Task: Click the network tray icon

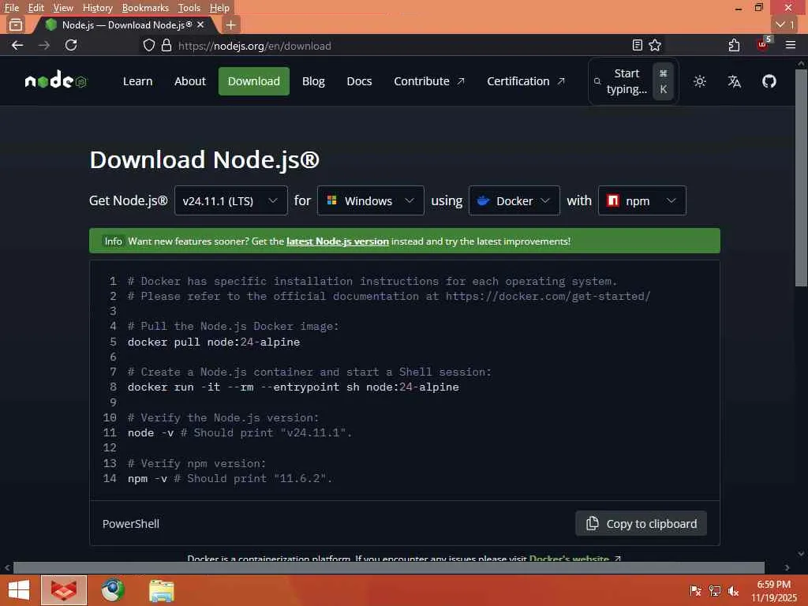Action: coord(714,590)
